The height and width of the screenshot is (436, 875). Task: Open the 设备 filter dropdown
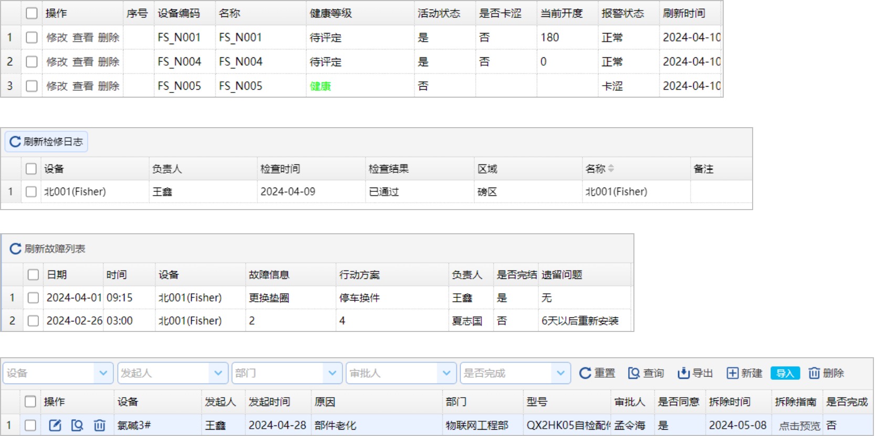[103, 373]
